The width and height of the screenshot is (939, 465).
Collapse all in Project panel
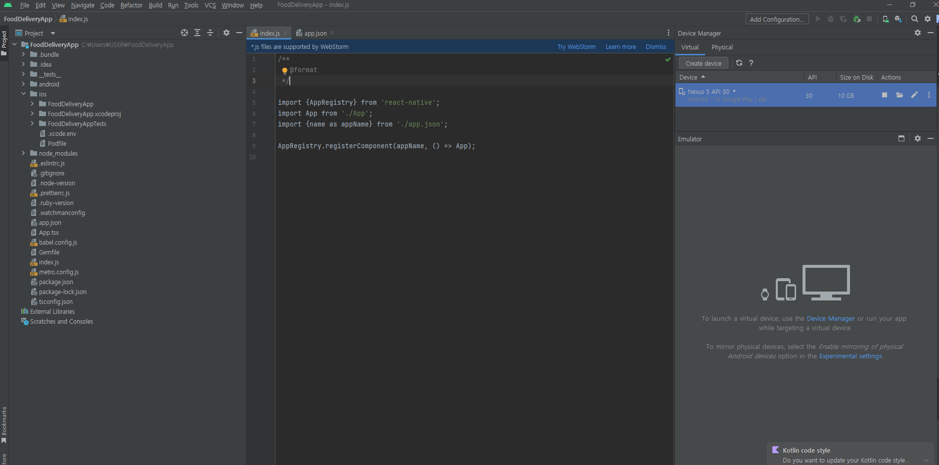(x=210, y=33)
